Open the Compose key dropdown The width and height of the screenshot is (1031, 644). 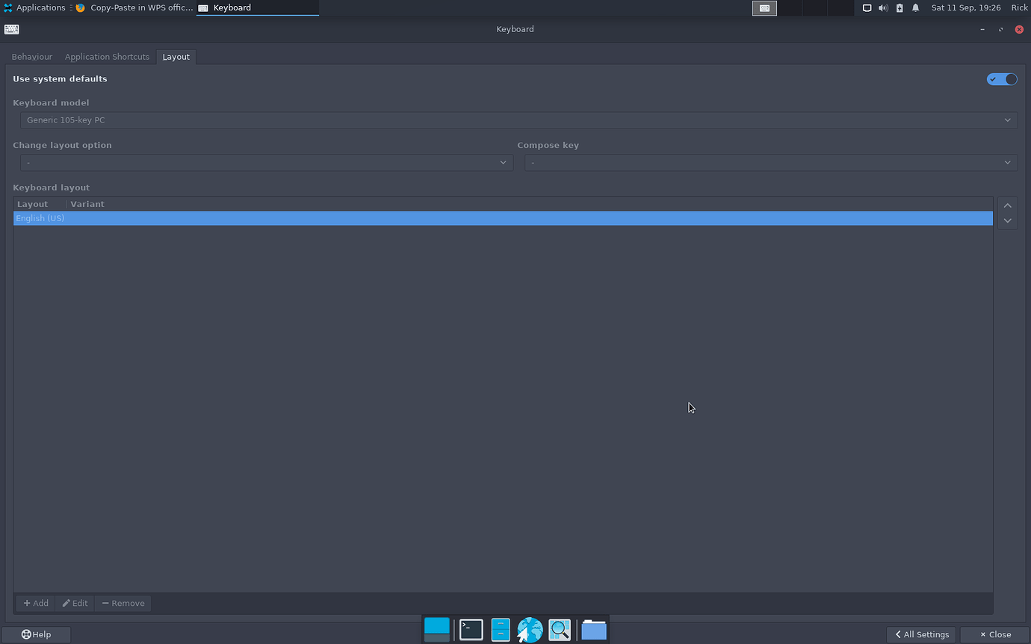[771, 163]
